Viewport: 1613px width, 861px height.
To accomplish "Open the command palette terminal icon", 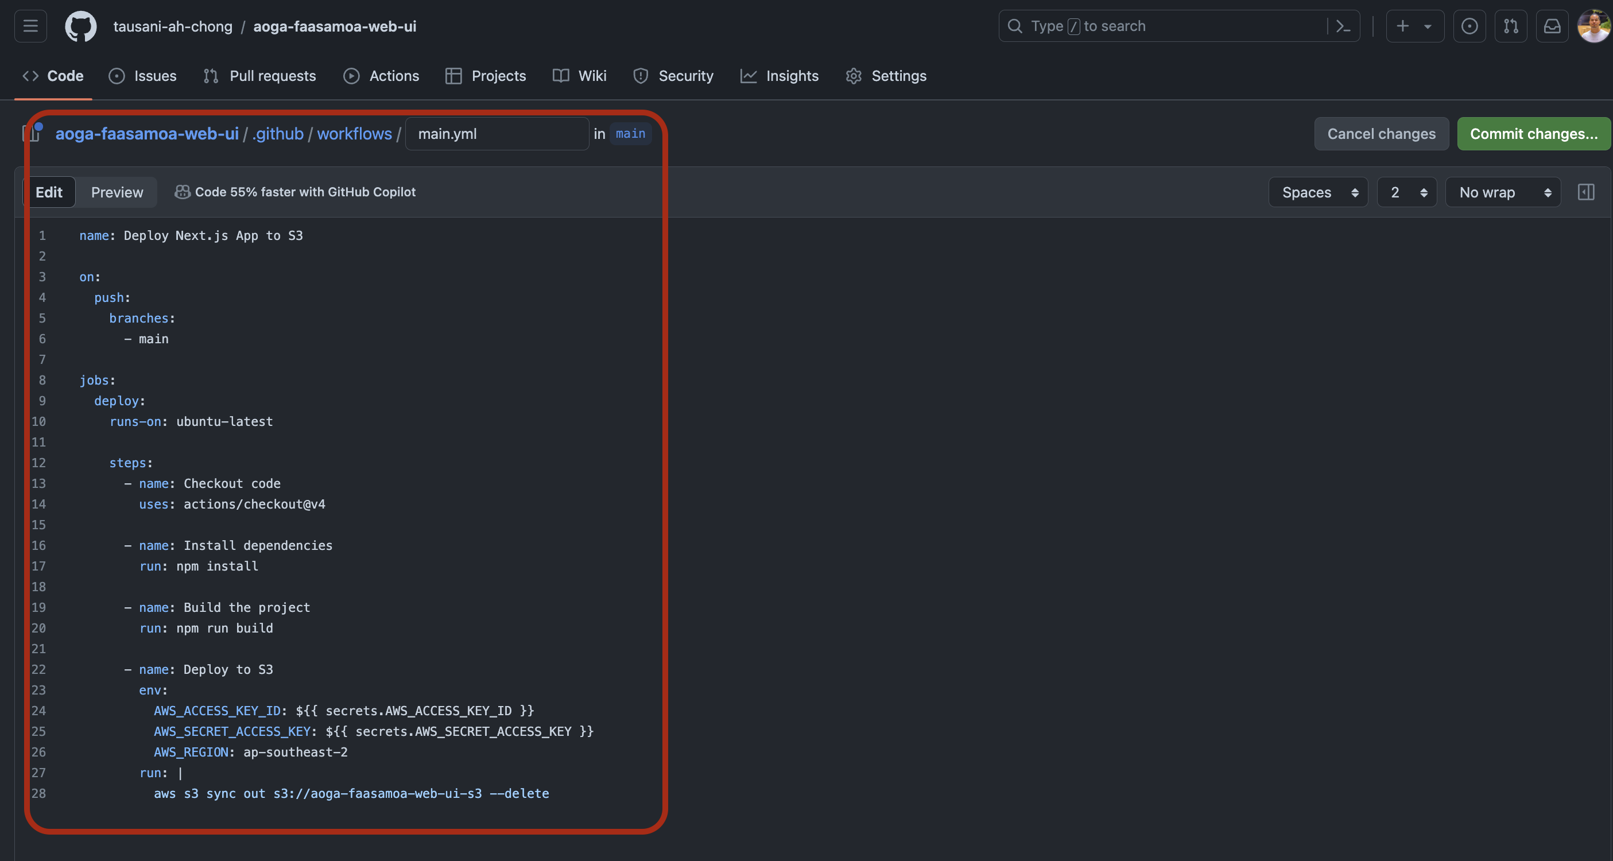I will [1344, 26].
